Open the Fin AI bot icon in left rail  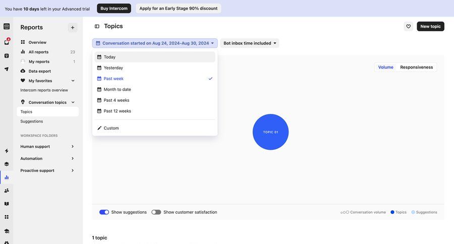point(7,56)
